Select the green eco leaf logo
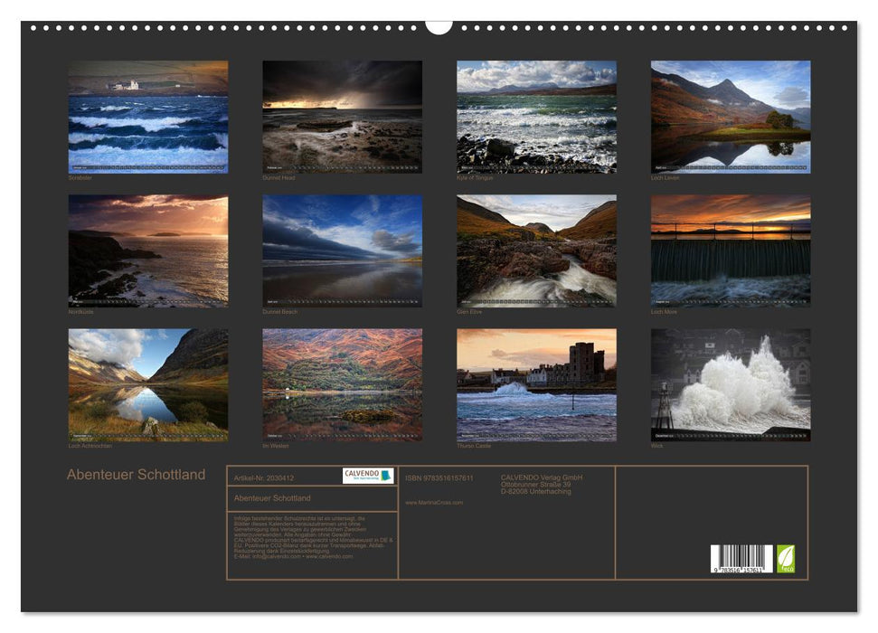 786,558
